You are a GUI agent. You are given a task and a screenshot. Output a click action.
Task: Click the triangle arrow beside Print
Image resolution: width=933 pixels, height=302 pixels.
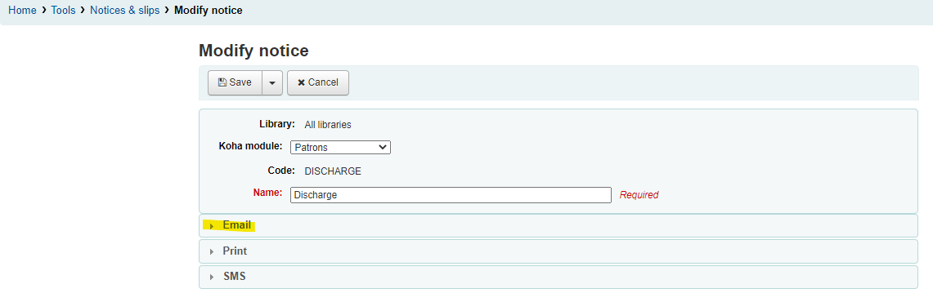211,251
